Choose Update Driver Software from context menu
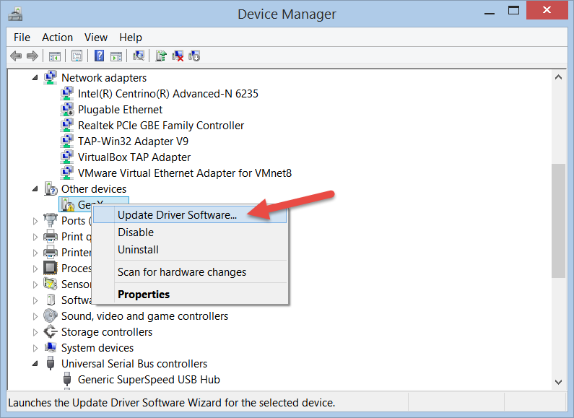 click(x=190, y=215)
